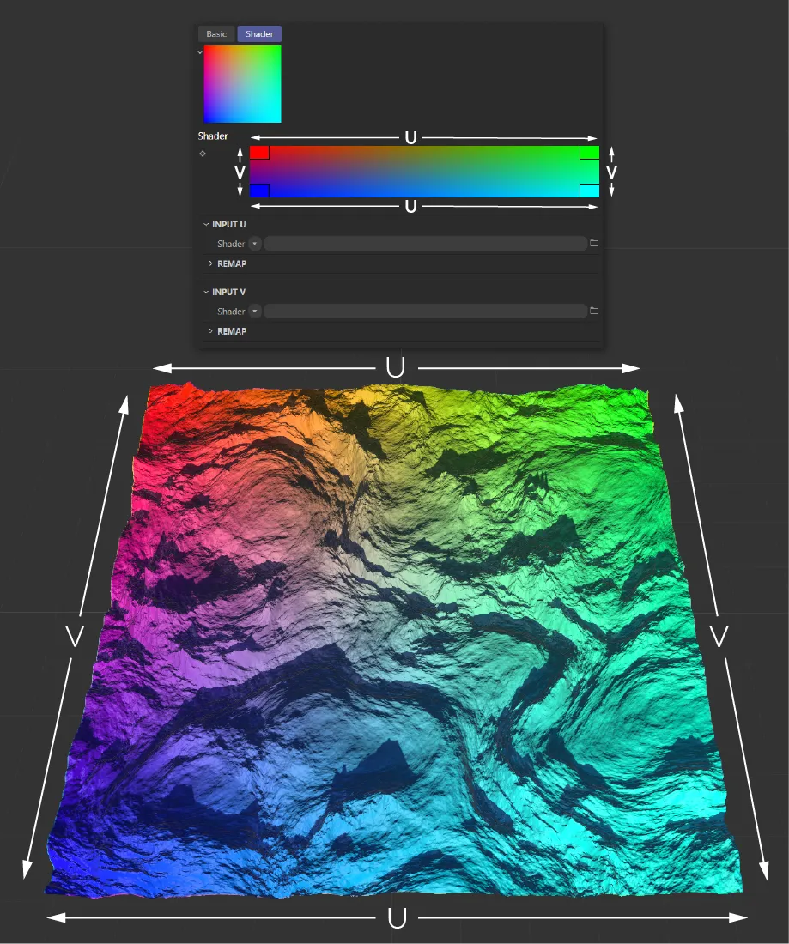Image resolution: width=789 pixels, height=944 pixels.
Task: Open the INPUT V Shader dropdown arrow
Action: click(255, 312)
